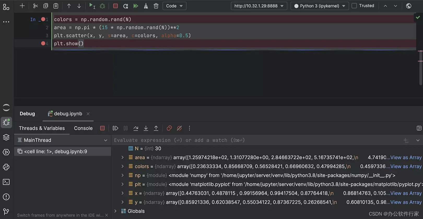Expand the area ndarray variable
The width and height of the screenshot is (423, 219).
122,157
